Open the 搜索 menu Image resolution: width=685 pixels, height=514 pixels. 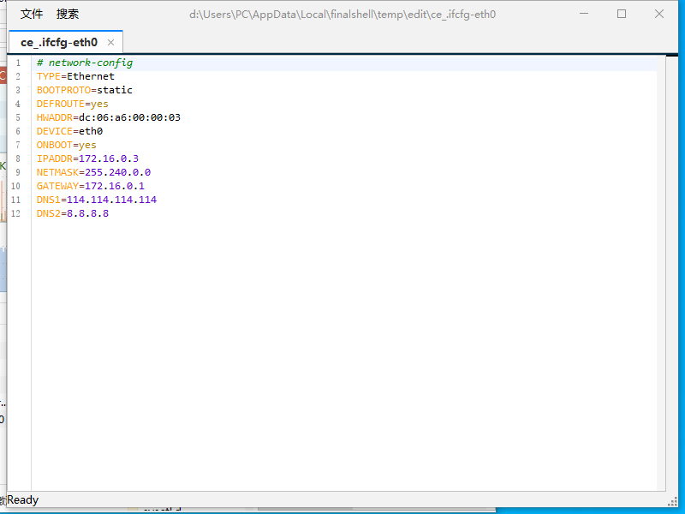click(68, 14)
